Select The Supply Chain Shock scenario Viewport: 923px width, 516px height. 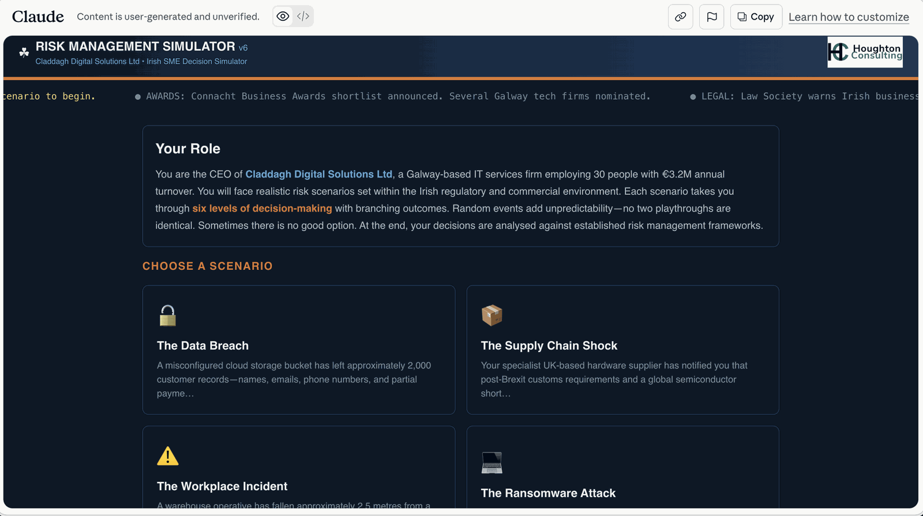[x=622, y=349]
